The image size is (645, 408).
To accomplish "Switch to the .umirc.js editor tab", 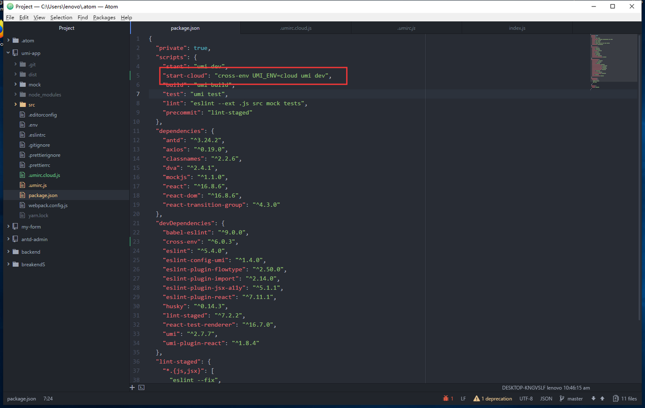I will point(406,28).
